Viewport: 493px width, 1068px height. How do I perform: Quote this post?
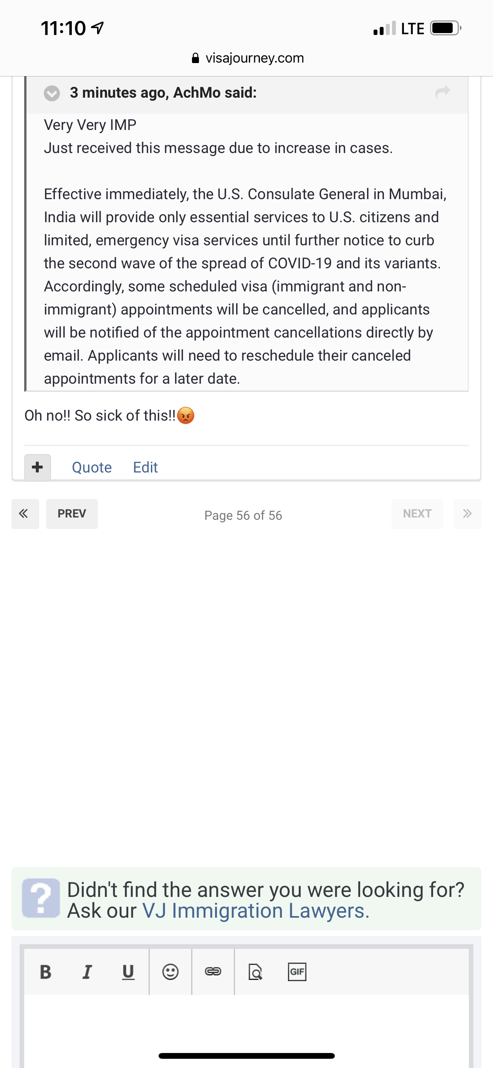[x=92, y=467]
